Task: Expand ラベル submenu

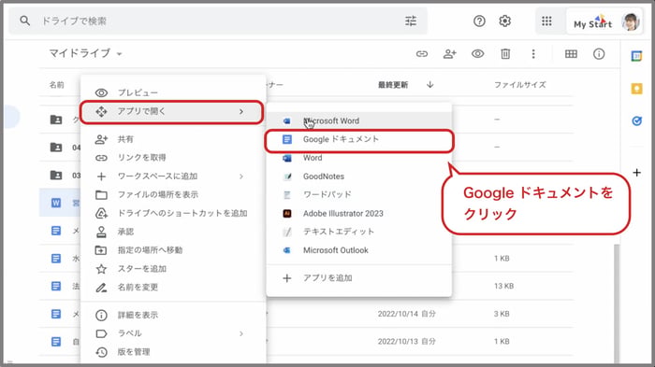Action: point(173,333)
